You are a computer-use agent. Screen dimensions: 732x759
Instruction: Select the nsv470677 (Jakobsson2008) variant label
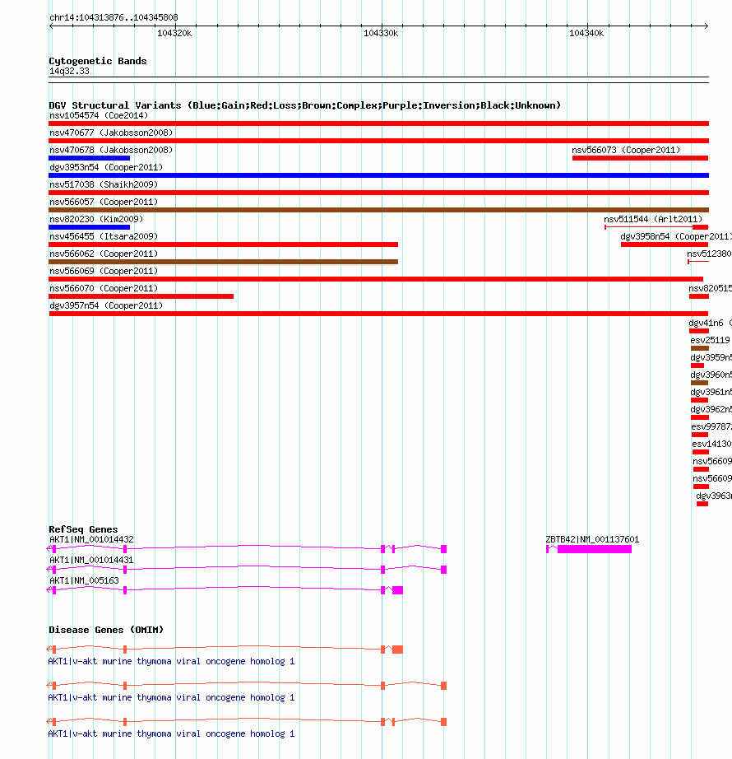(x=111, y=133)
